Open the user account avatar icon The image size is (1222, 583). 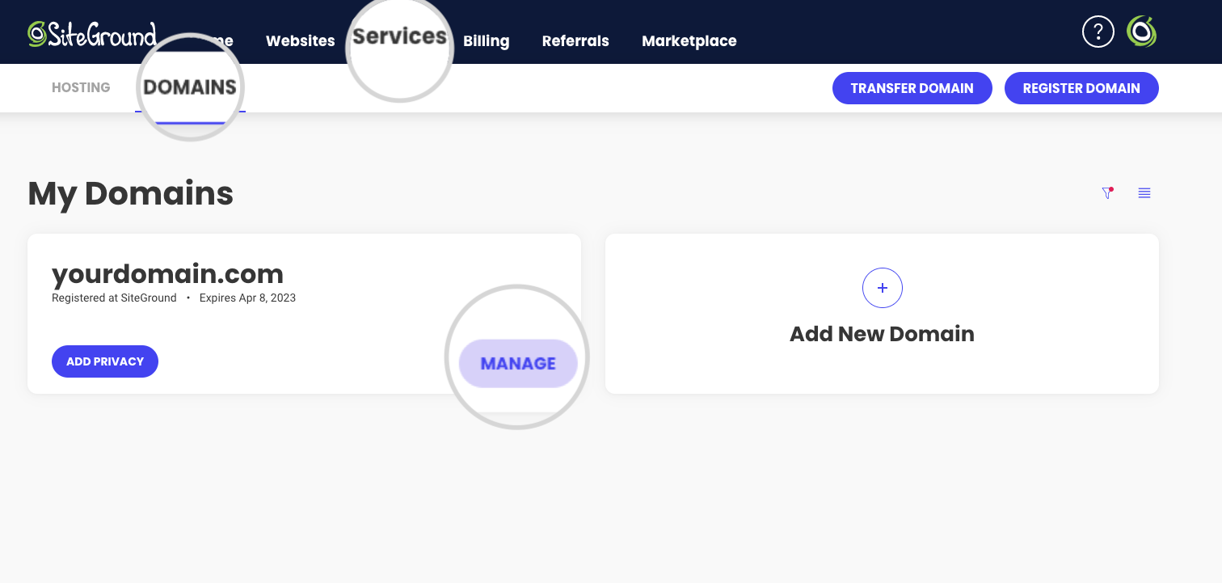coord(1142,32)
